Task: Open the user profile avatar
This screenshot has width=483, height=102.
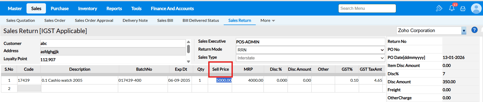Action: click(x=476, y=9)
